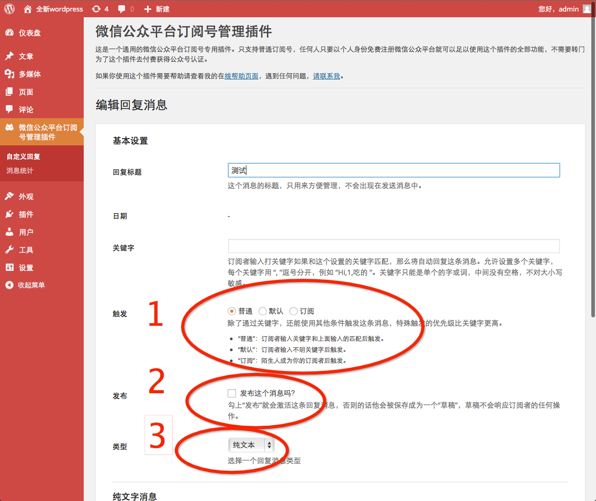
Task: Click the 微信公众平台订阅号管理插件 plugin icon
Action: [x=9, y=127]
